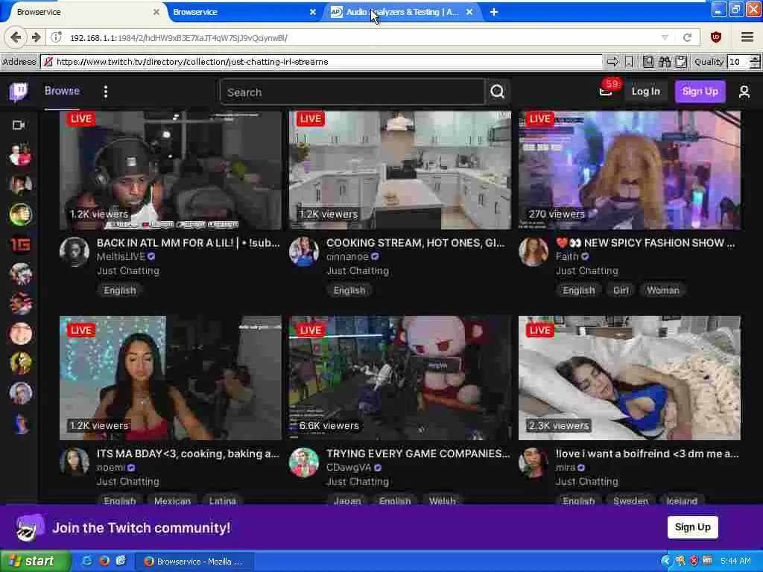The image size is (763, 572).
Task: Click the MeltIsLIVE channel name link
Action: (121, 256)
